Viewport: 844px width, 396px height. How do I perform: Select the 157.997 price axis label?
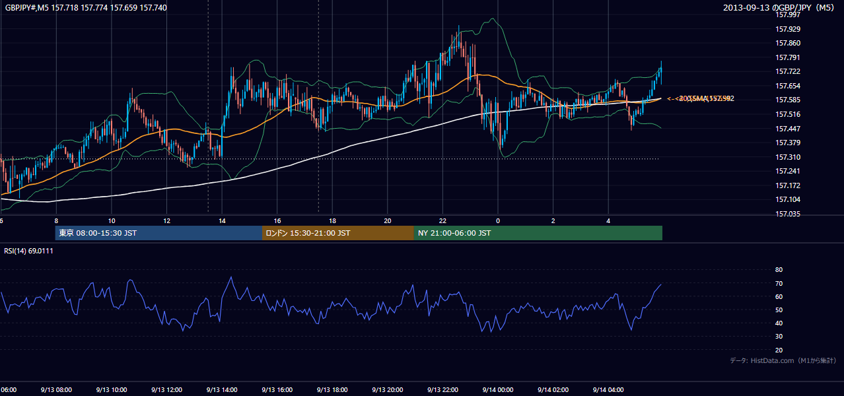(x=788, y=15)
